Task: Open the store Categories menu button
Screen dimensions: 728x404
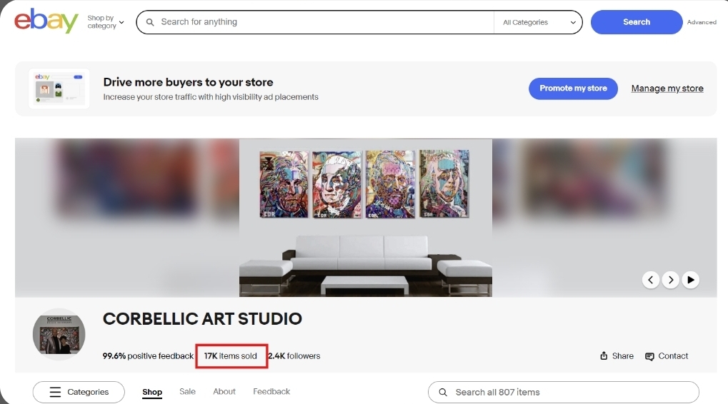Action: tap(79, 392)
